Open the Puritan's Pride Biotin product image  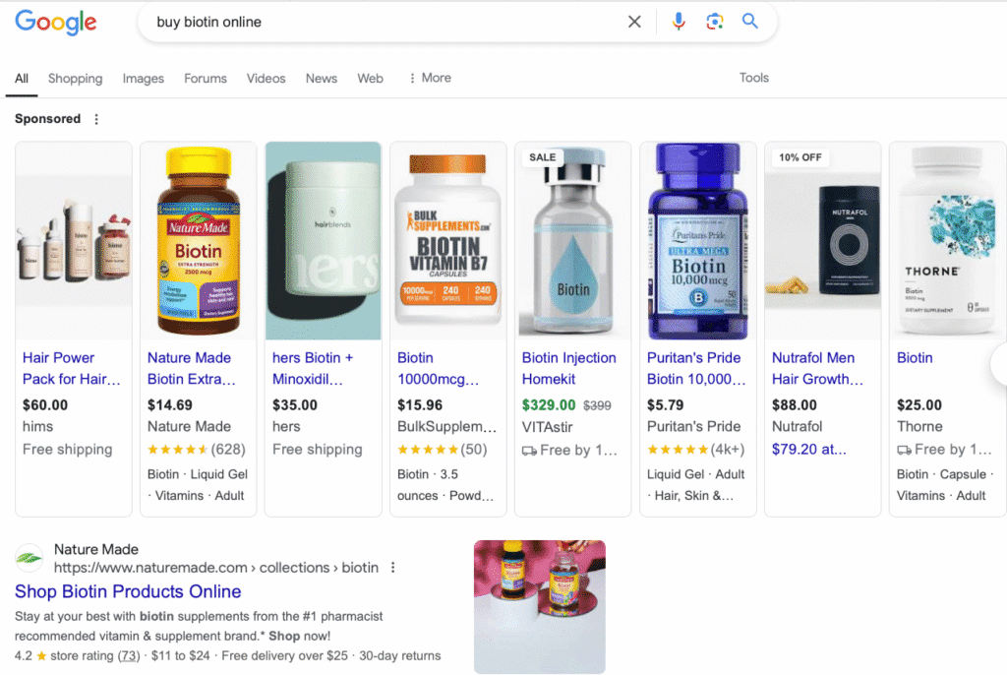tap(697, 241)
